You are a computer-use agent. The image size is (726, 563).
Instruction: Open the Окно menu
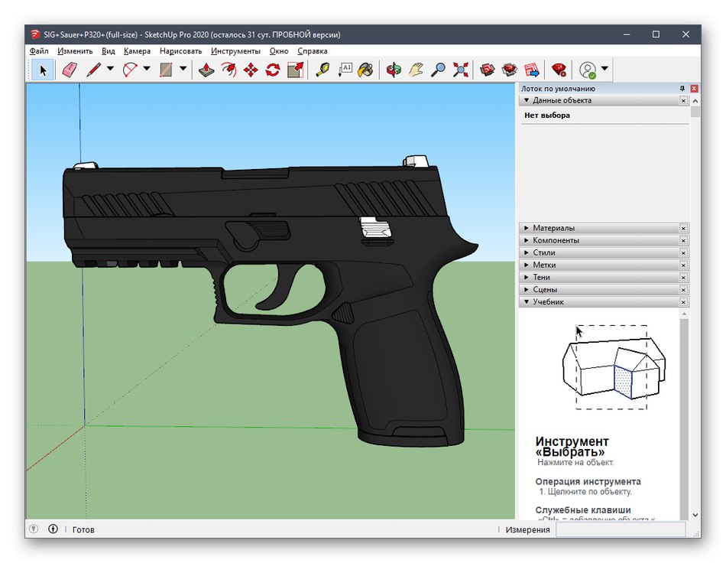pos(279,51)
